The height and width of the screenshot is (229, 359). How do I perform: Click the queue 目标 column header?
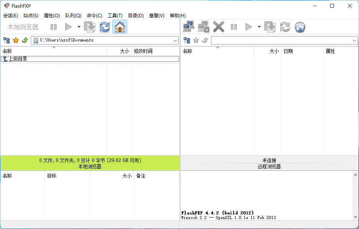tap(67, 176)
